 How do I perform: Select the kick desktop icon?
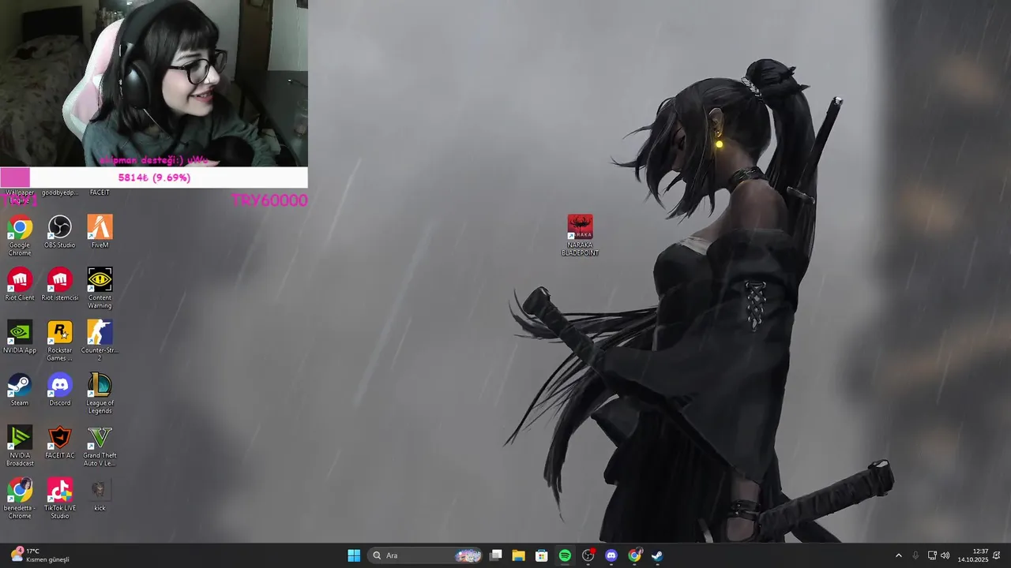coord(100,495)
